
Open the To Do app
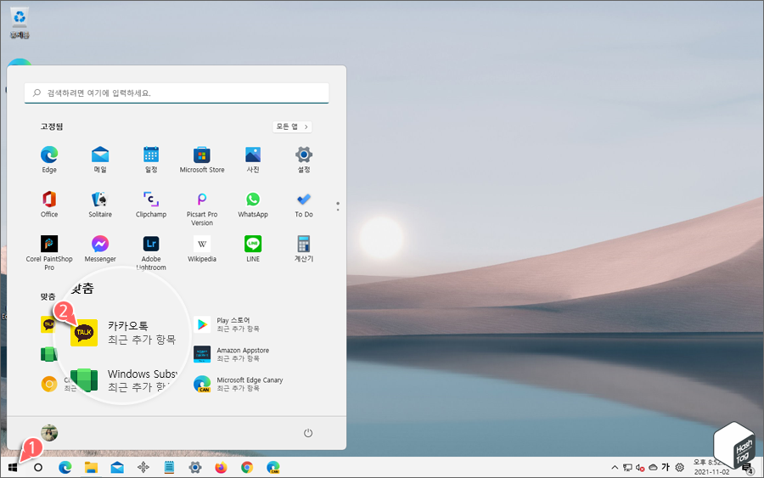[x=304, y=204]
